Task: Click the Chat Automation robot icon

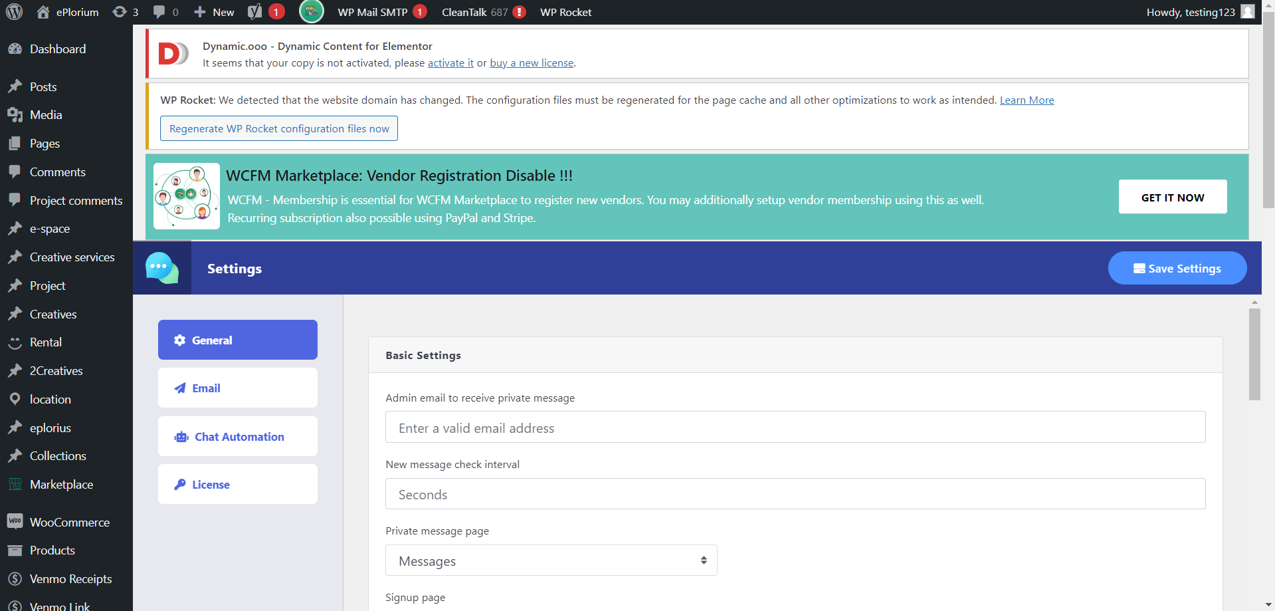Action: 181,437
